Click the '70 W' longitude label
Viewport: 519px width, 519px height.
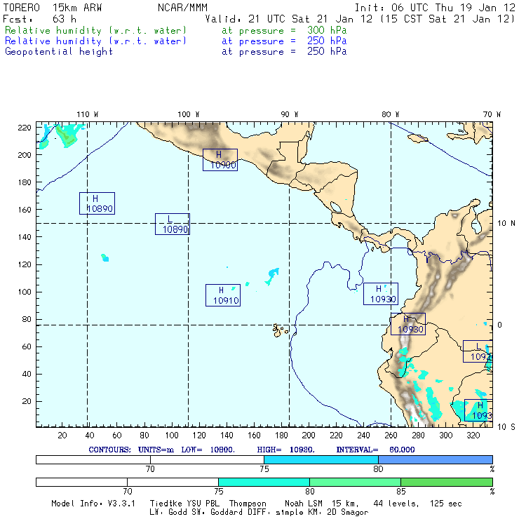[492, 114]
